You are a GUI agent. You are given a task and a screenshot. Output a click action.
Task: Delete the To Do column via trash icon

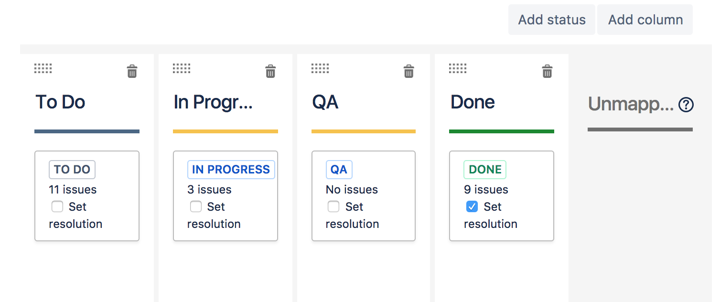pos(132,72)
